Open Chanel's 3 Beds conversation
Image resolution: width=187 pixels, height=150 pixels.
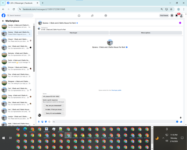16,40
